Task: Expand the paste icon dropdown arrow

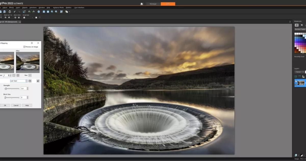Action: click(x=69, y=12)
